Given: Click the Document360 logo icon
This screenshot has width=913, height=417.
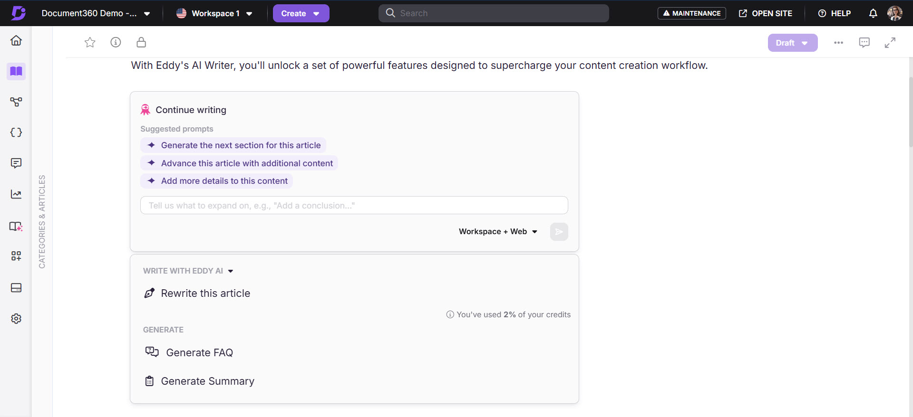Looking at the screenshot, I should click(18, 13).
